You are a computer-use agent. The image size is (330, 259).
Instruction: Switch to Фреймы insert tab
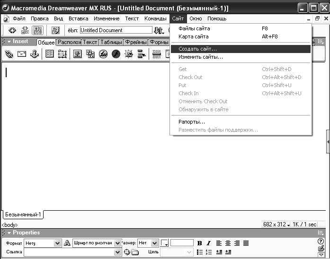pos(136,42)
